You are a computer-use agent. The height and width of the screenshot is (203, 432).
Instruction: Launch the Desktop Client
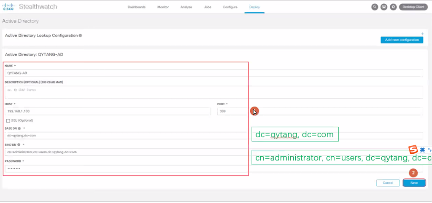(x=413, y=7)
